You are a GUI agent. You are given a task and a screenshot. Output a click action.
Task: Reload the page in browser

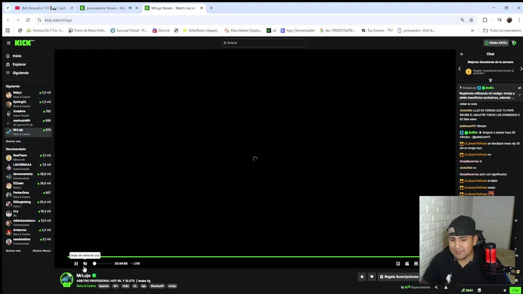click(x=28, y=20)
